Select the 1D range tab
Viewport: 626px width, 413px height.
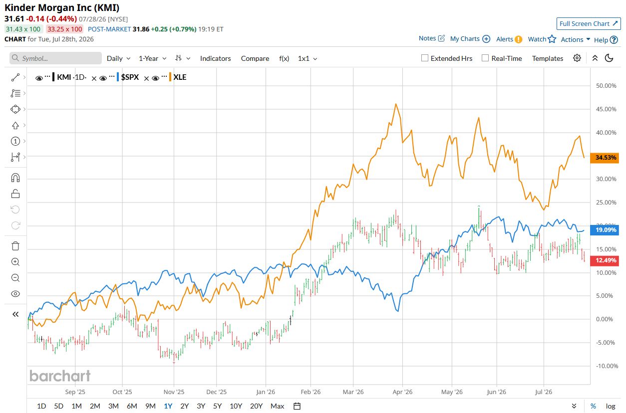[x=41, y=406]
